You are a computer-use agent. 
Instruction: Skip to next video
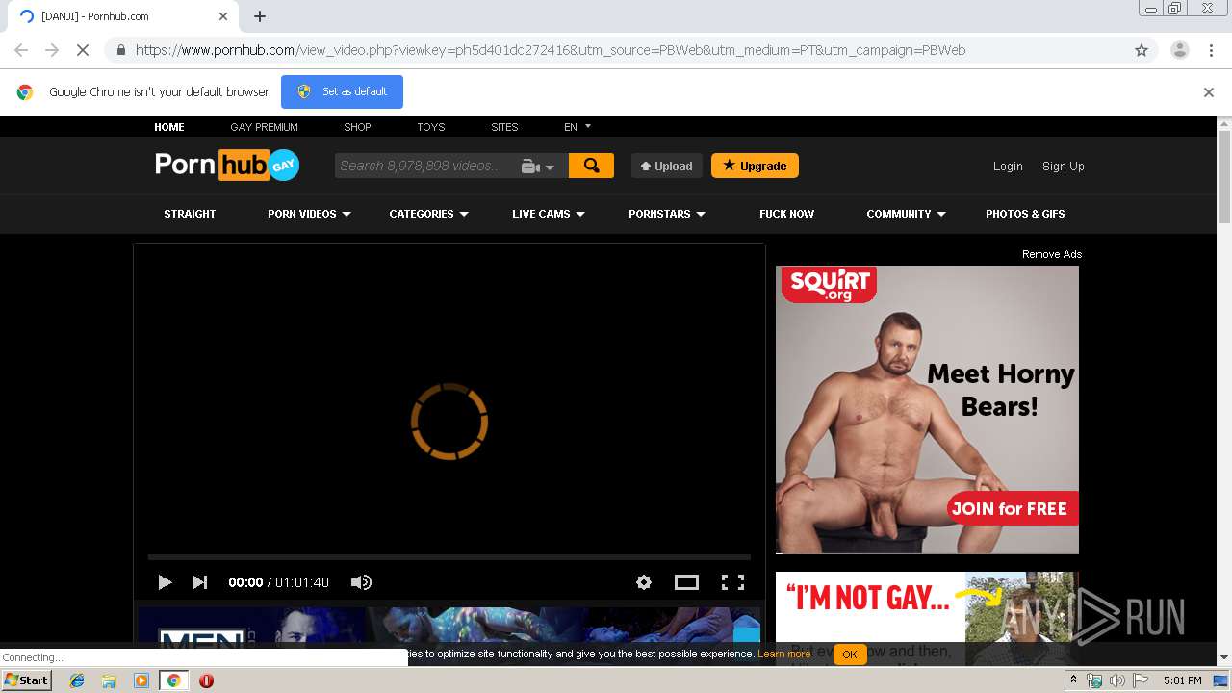click(199, 582)
